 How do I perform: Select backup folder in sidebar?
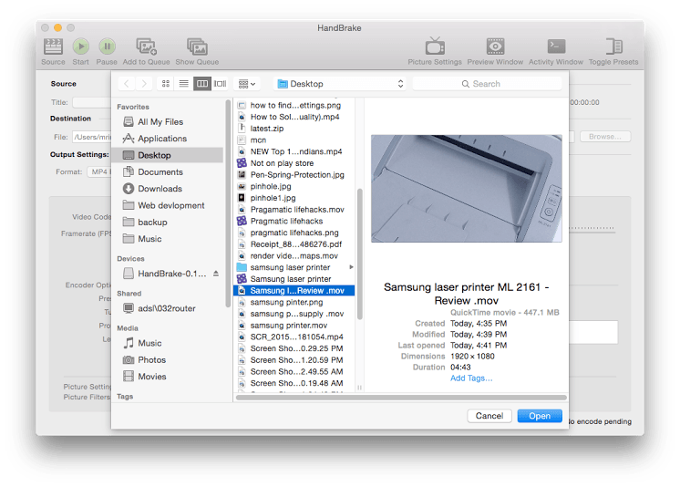point(168,223)
